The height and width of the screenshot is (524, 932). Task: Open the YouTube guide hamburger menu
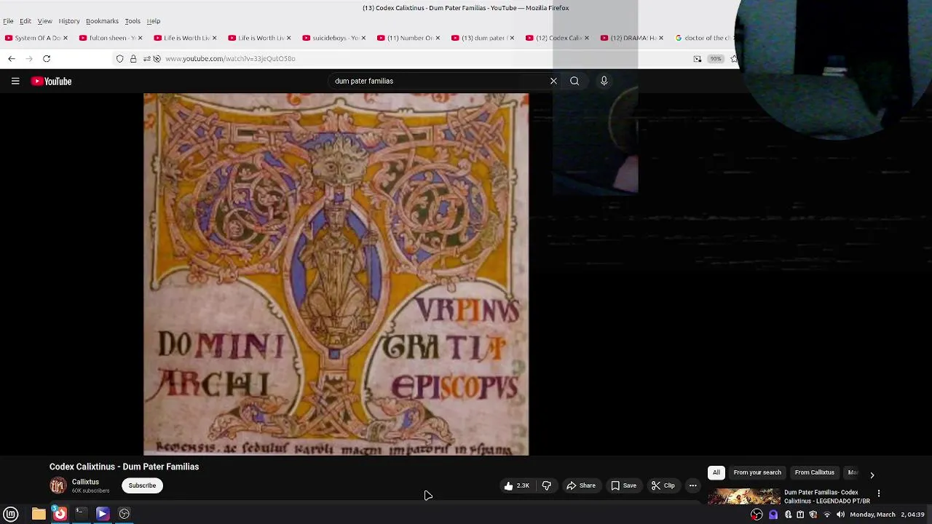tap(15, 82)
